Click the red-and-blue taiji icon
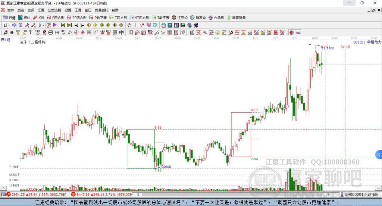This screenshot has width=382, height=206. click(292, 33)
